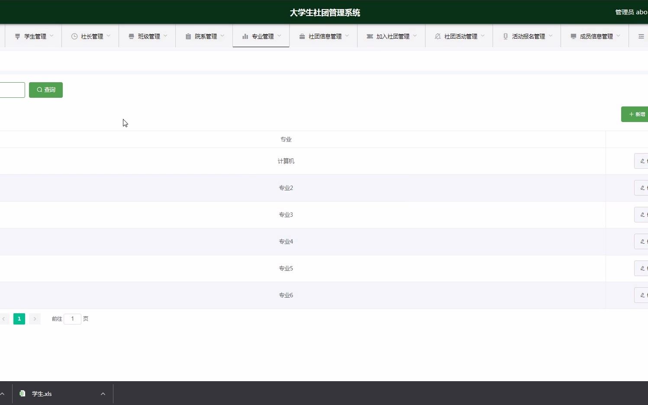Expand the 加入社团管理 dropdown arrow
This screenshot has width=648, height=405.
pos(415,35)
